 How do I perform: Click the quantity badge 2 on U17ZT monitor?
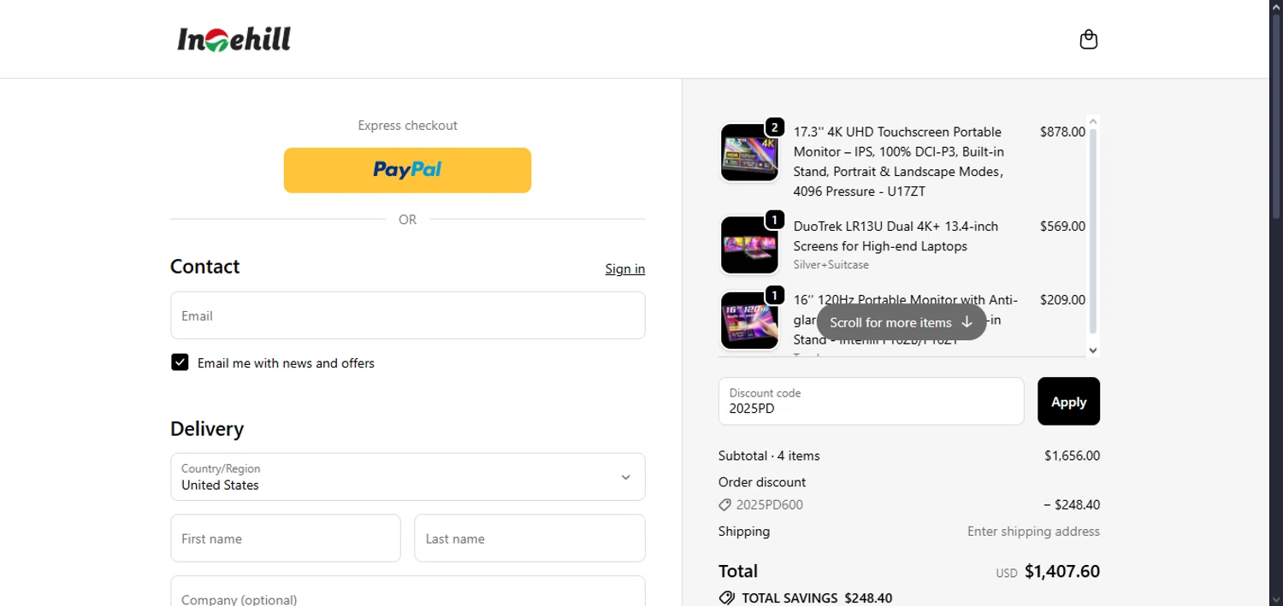click(774, 127)
